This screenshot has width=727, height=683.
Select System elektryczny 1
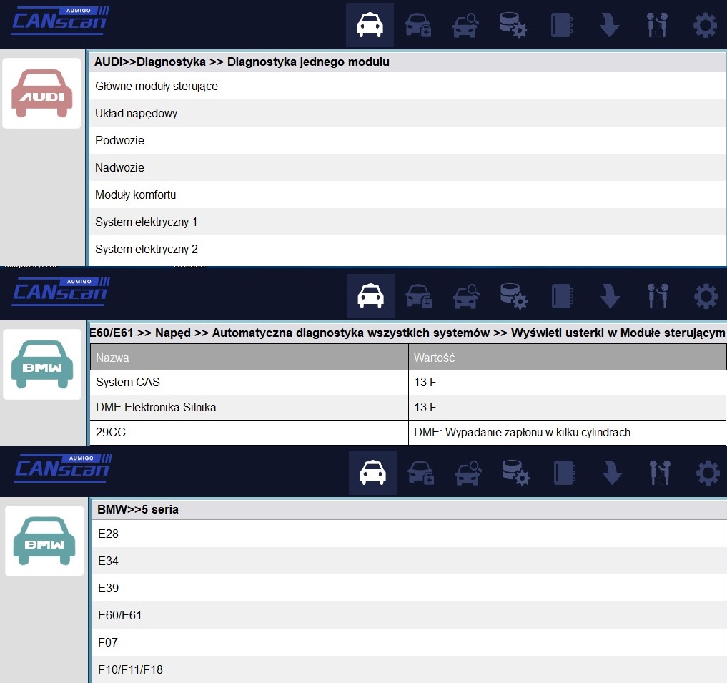[407, 222]
